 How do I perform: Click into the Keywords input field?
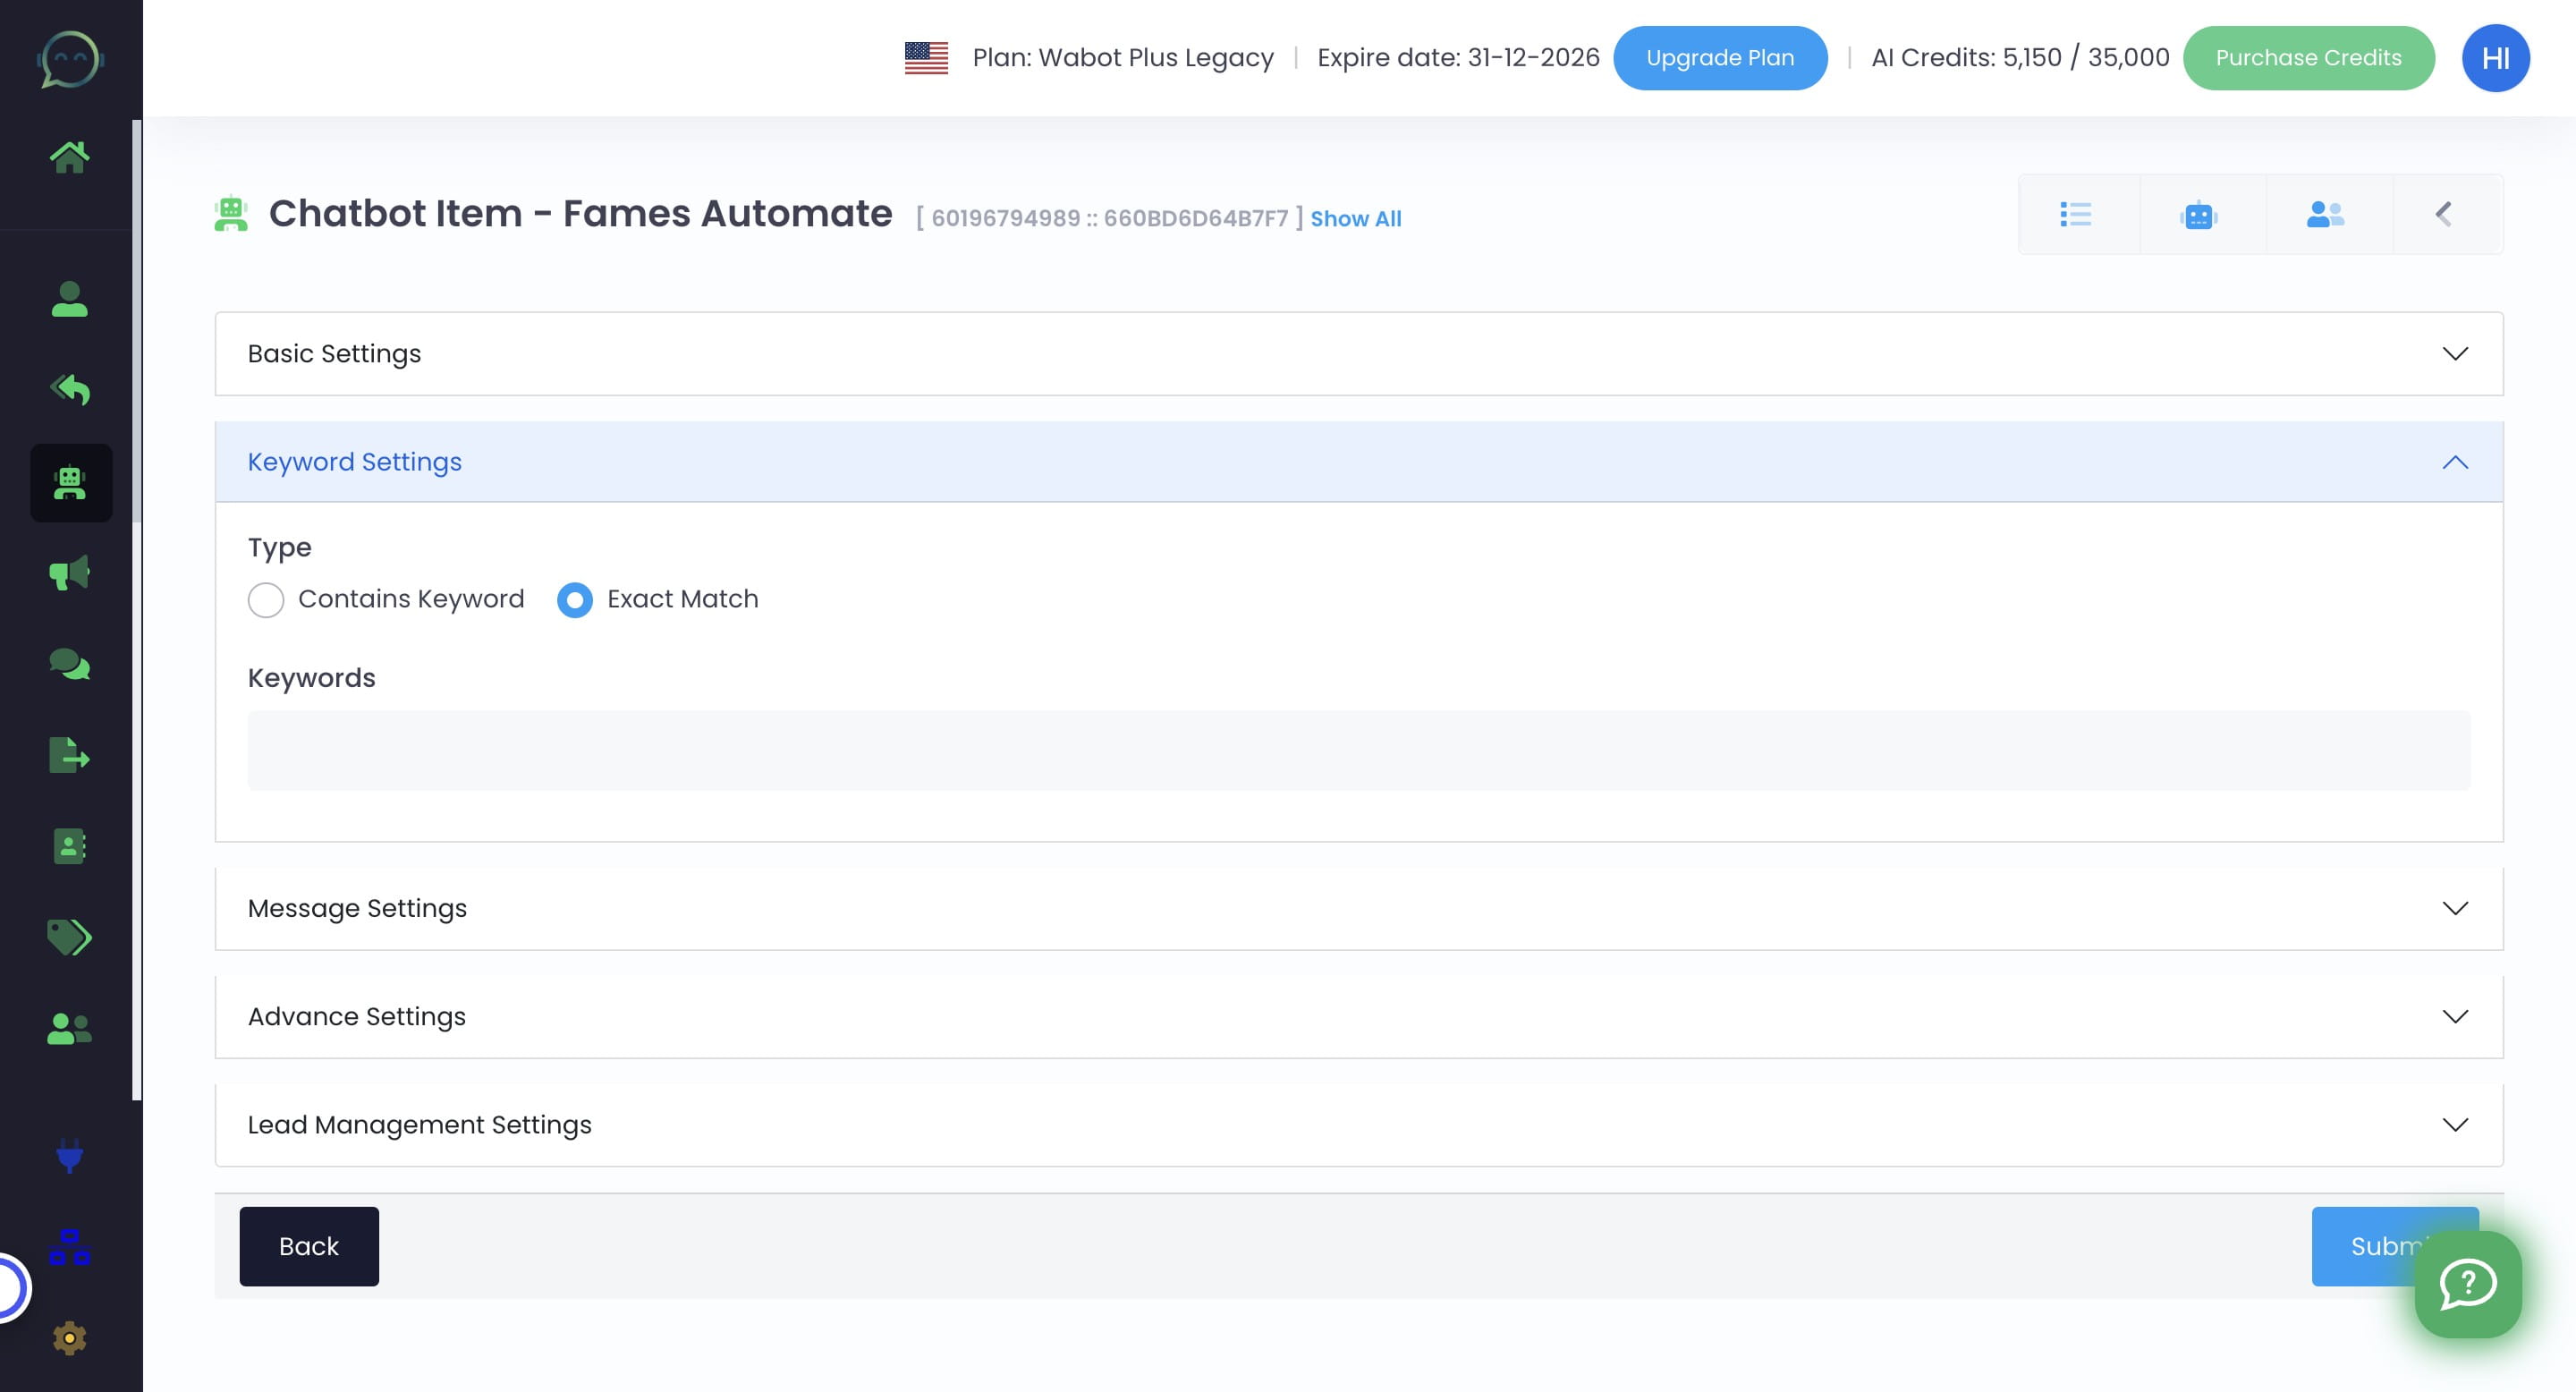pos(1358,751)
